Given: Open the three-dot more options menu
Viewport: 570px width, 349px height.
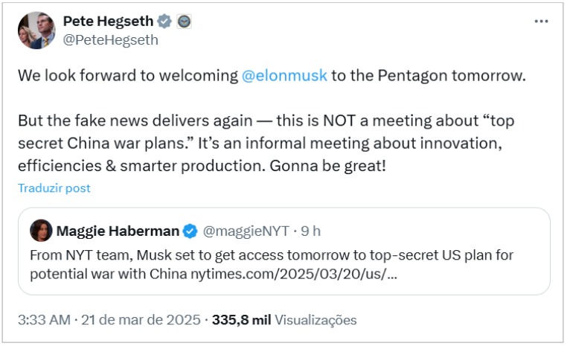Looking at the screenshot, I should 541,22.
